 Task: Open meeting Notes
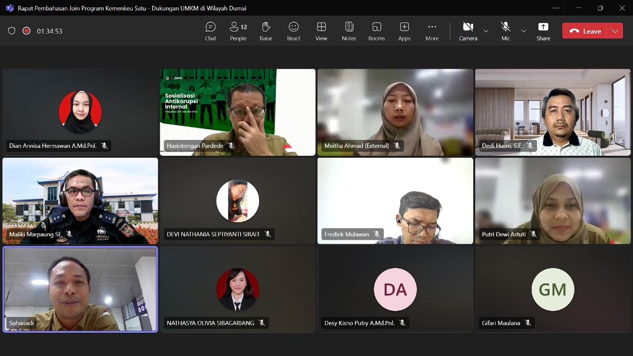click(349, 31)
